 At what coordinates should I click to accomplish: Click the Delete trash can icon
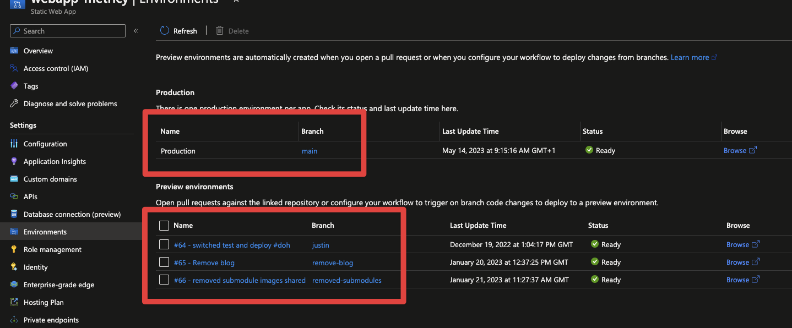point(220,31)
